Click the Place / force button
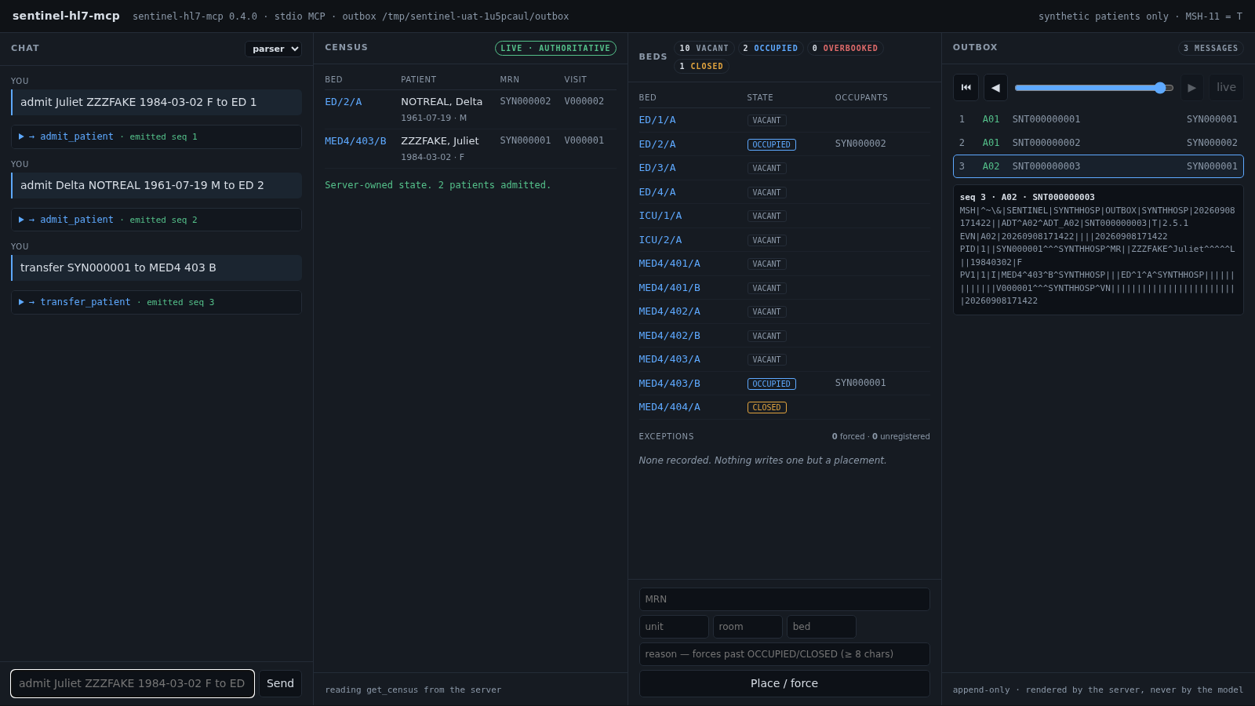 point(784,683)
